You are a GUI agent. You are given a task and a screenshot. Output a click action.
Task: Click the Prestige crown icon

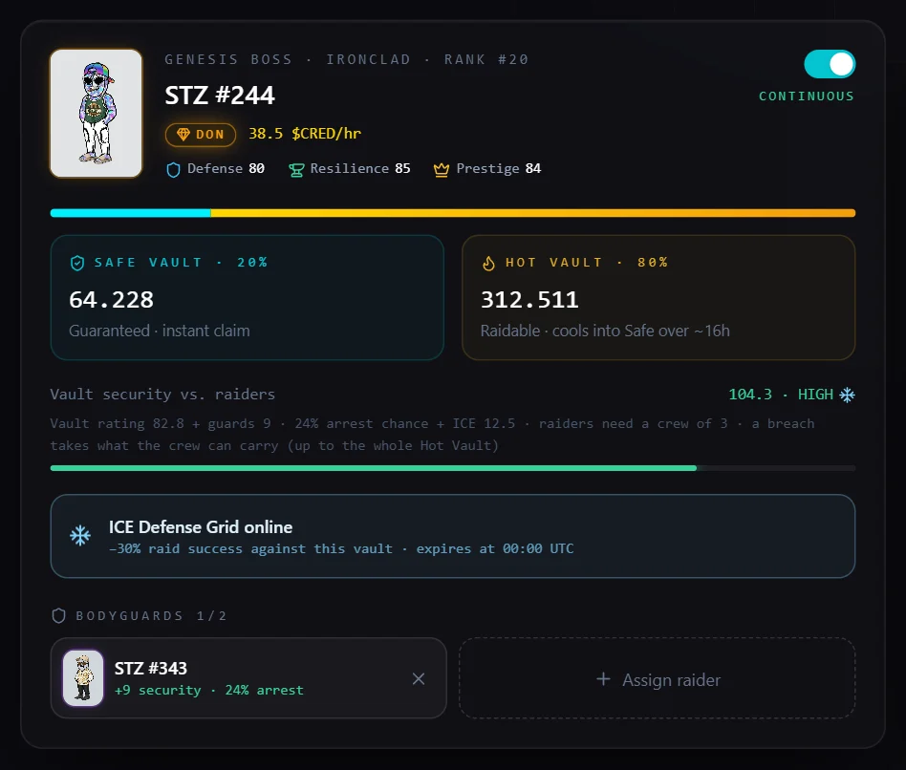(x=442, y=169)
